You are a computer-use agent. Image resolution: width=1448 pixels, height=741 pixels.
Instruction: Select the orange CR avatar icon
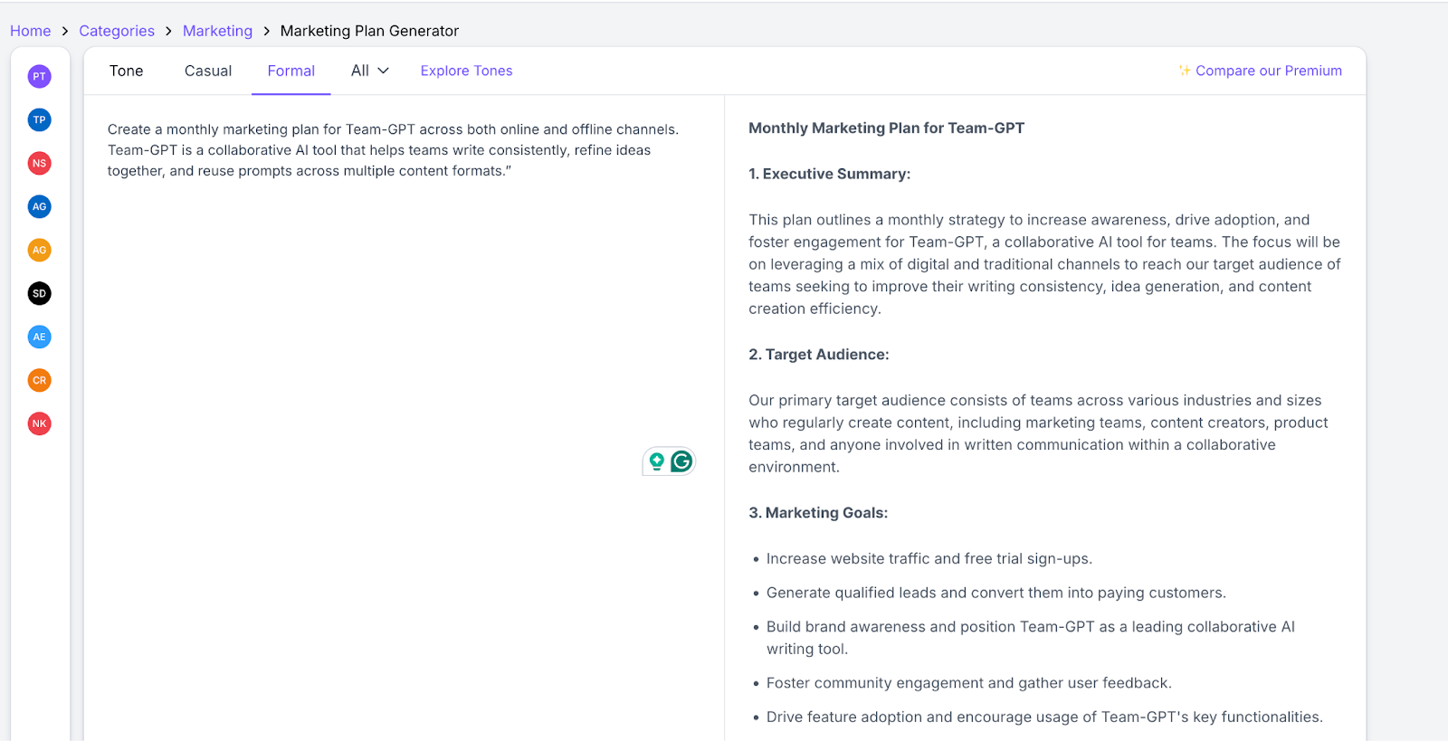pos(39,380)
